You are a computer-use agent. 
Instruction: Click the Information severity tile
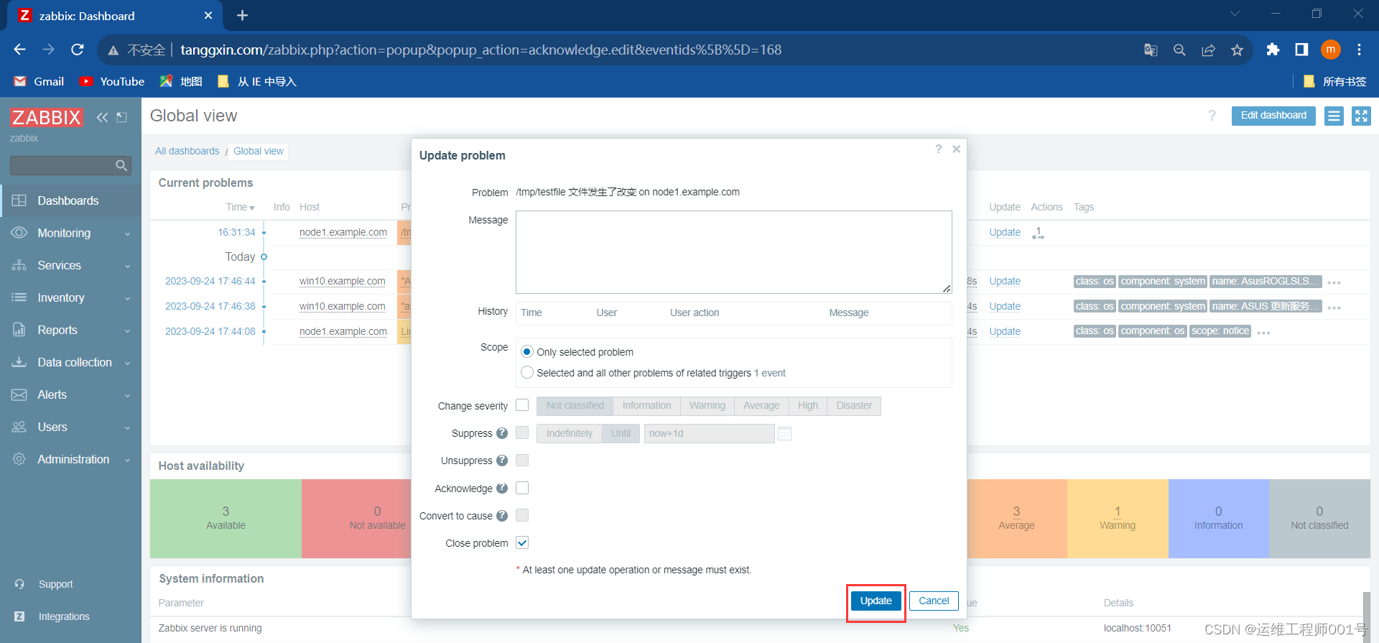click(1218, 518)
